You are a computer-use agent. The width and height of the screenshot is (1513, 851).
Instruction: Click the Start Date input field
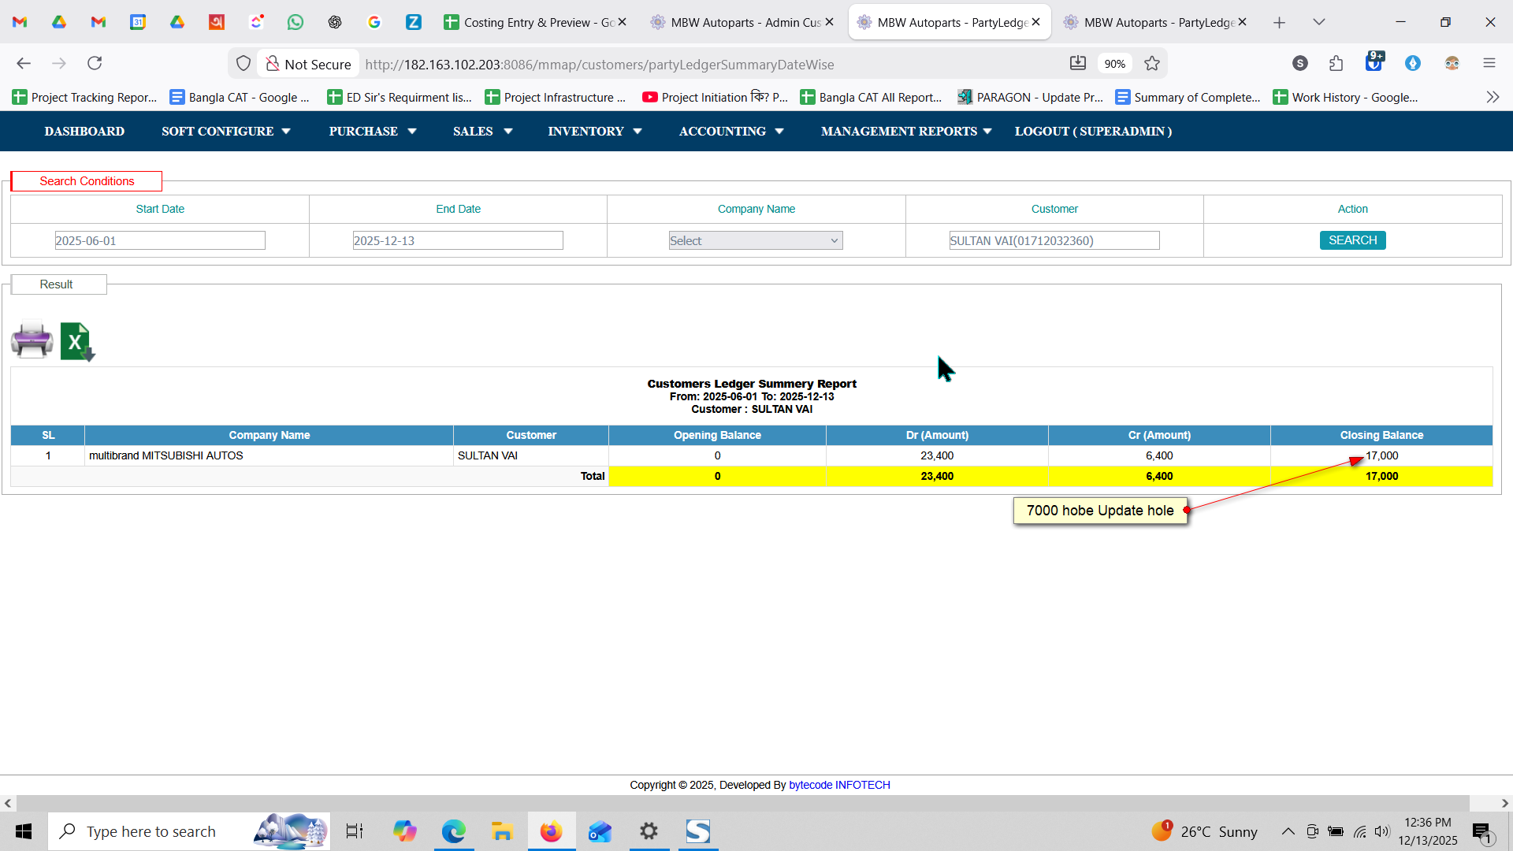coord(160,240)
